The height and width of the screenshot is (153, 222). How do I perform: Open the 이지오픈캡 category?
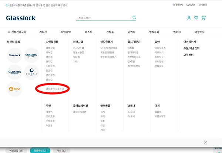tap(78, 48)
